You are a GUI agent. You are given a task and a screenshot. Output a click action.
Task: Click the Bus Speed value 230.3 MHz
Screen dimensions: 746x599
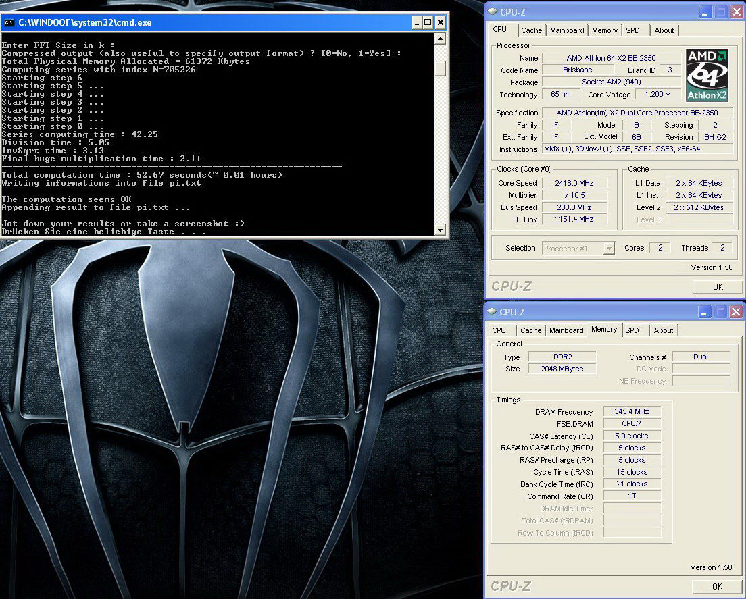coord(574,207)
